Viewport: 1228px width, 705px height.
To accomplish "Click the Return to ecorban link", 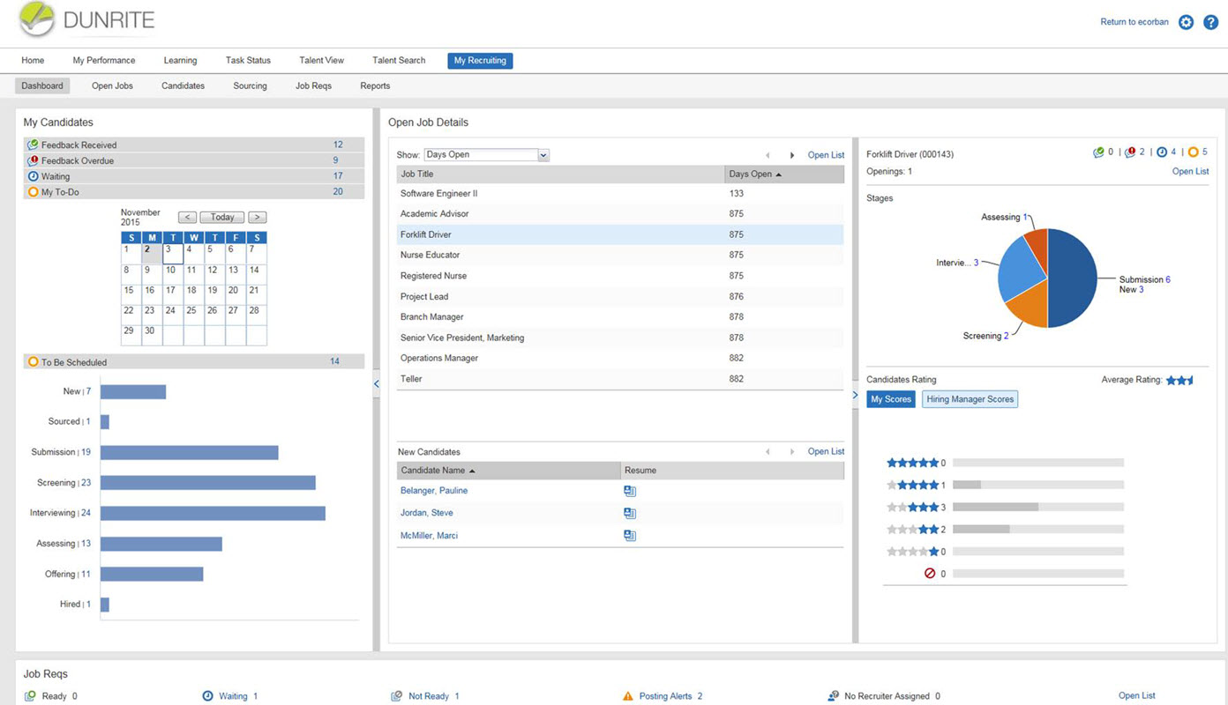I will click(x=1134, y=22).
